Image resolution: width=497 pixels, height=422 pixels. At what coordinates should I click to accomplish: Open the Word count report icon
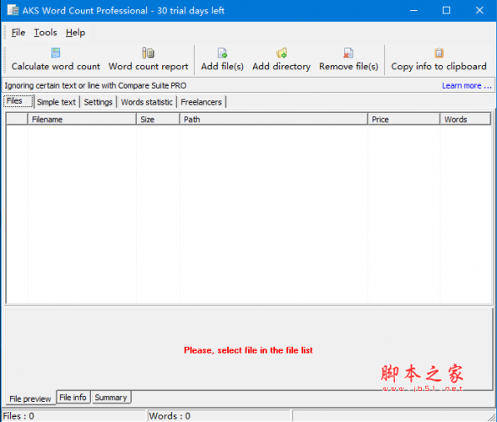click(148, 53)
